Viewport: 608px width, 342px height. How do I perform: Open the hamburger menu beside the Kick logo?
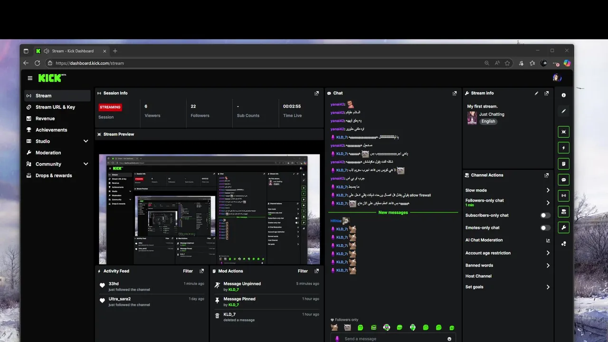pos(30,78)
